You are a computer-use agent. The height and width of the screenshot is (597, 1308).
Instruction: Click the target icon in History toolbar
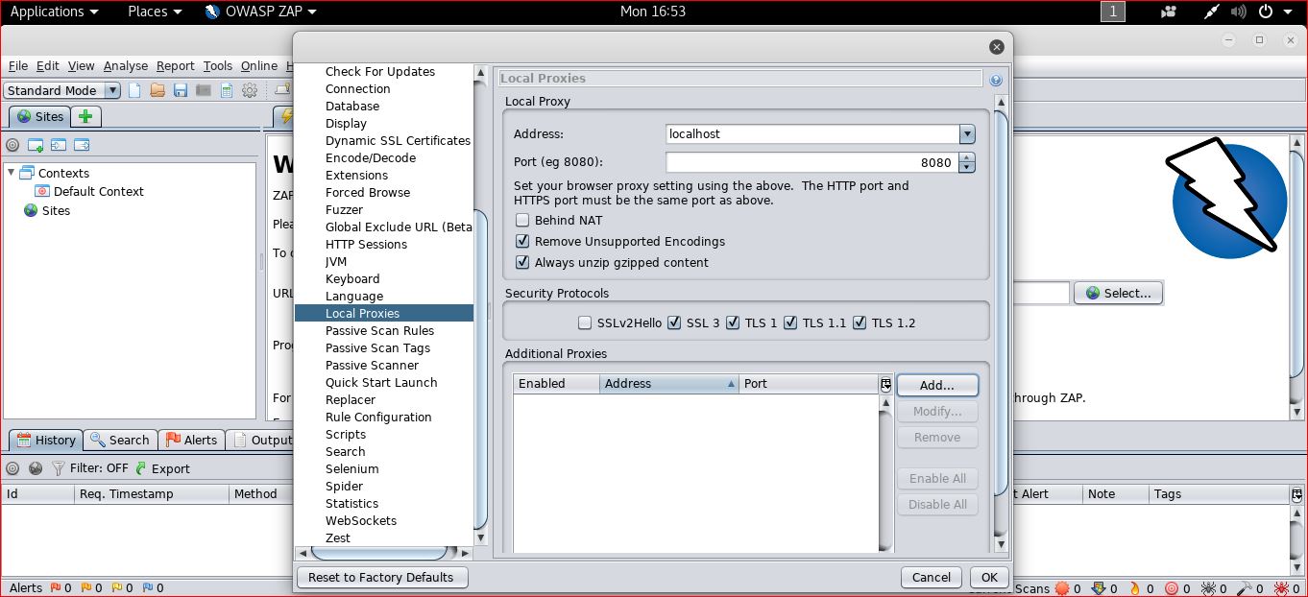pyautogui.click(x=12, y=468)
